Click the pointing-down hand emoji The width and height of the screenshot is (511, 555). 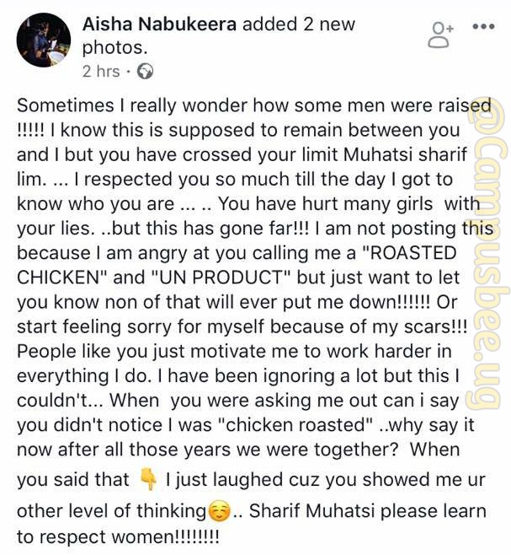tap(148, 479)
